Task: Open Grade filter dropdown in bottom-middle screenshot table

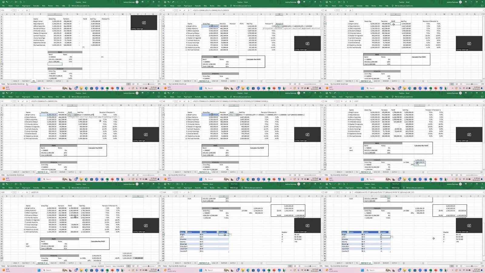Action: coord(217,232)
